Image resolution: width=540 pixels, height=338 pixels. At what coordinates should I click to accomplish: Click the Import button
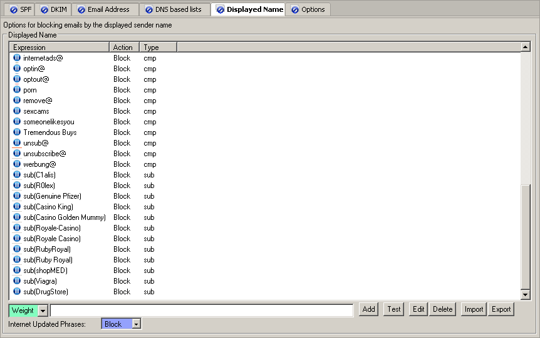coord(474,309)
